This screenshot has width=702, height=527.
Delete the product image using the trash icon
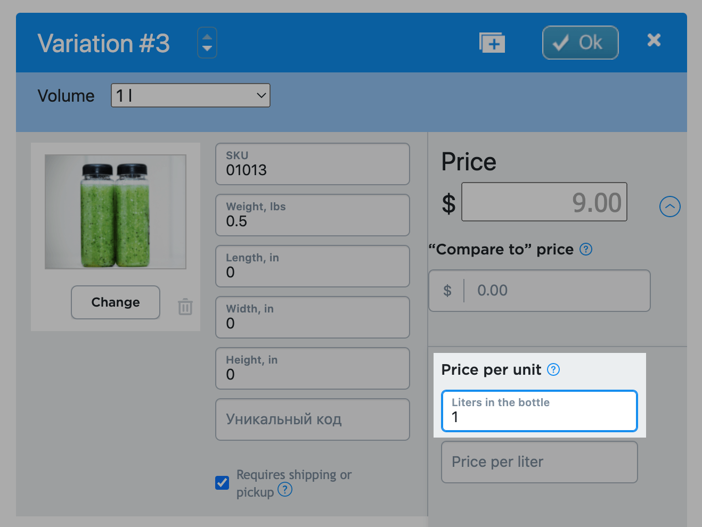click(185, 307)
